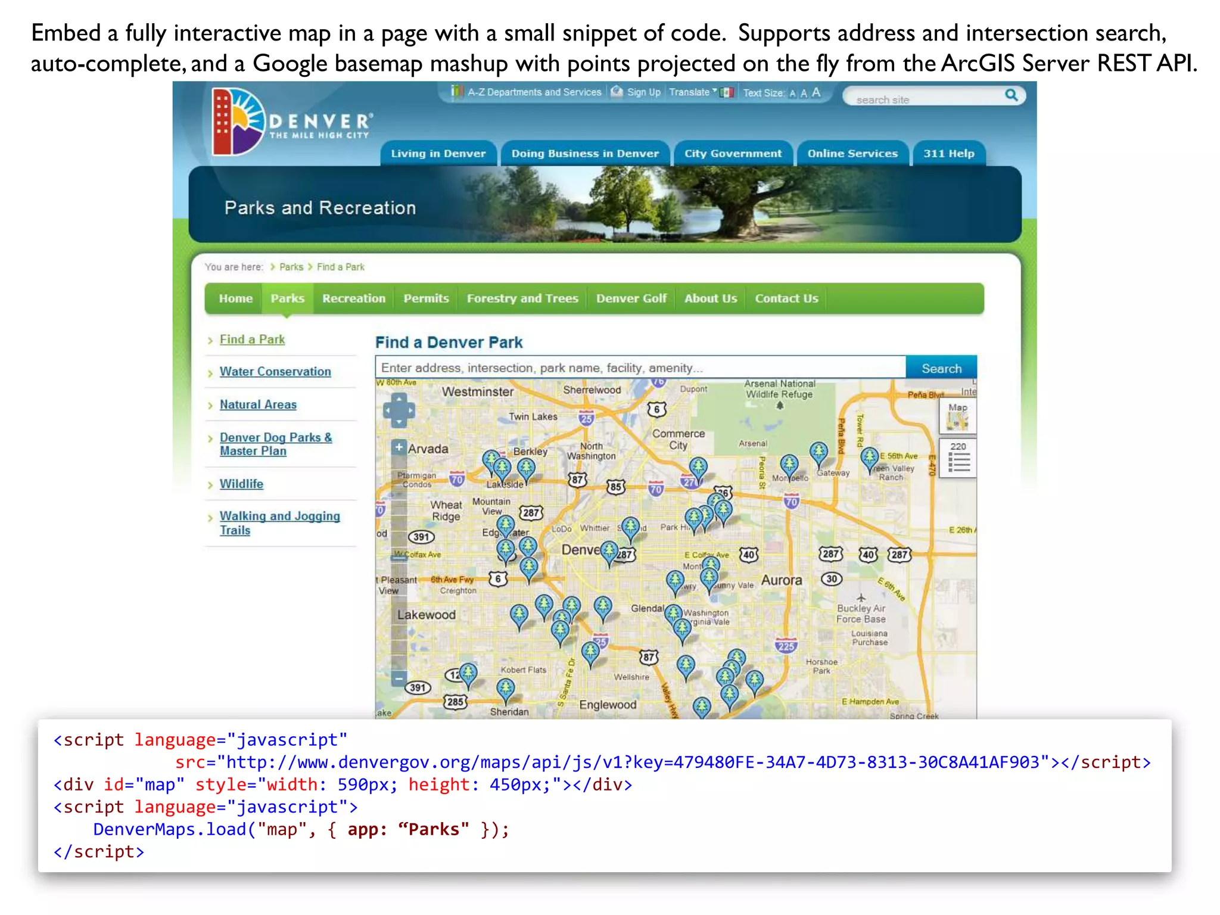Click the smallest text size A
Viewport: 1220px width, 915px height.
[x=792, y=94]
